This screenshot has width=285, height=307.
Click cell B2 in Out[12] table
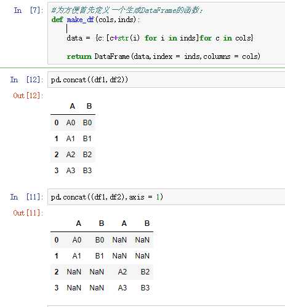tap(87, 155)
